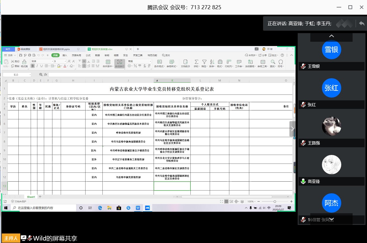367x243 pixels.
Task: Click the 求和 (AutoSum) sigma icon
Action: click(197, 62)
